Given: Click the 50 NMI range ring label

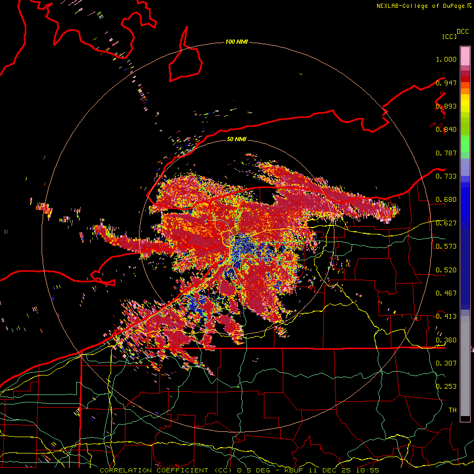Looking at the screenshot, I should coord(236,139).
